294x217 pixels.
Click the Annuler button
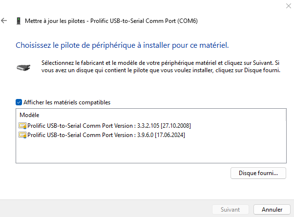(x=272, y=210)
